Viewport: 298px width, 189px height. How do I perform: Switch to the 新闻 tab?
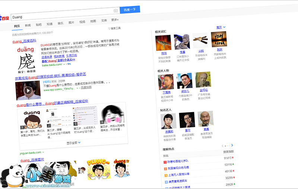[x=28, y=25]
